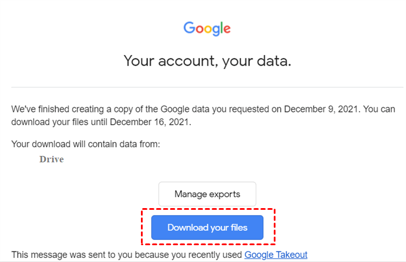The height and width of the screenshot is (262, 406).
Task: Click the red first o in Google logo
Action: 198,28
